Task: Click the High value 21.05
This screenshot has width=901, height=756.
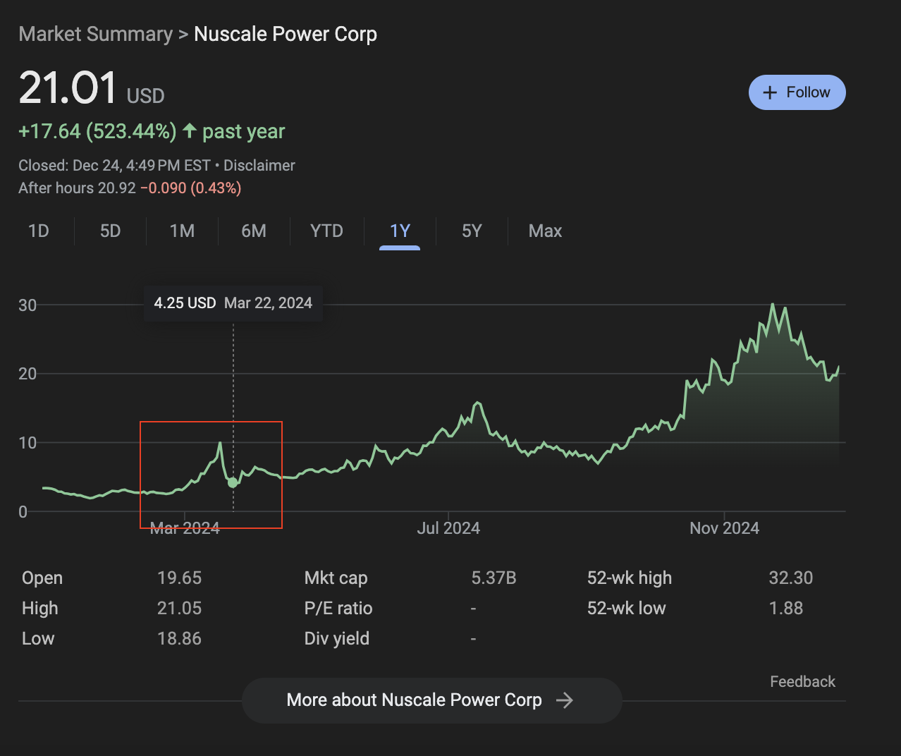Action: coord(179,609)
